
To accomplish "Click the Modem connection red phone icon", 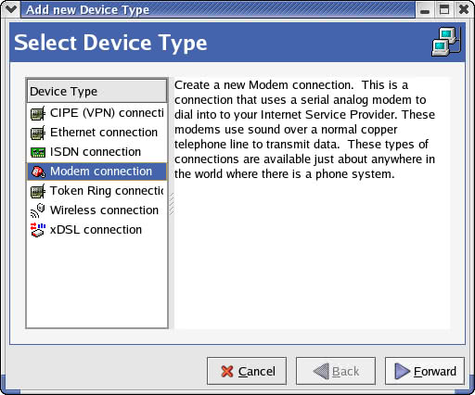I will 38,172.
